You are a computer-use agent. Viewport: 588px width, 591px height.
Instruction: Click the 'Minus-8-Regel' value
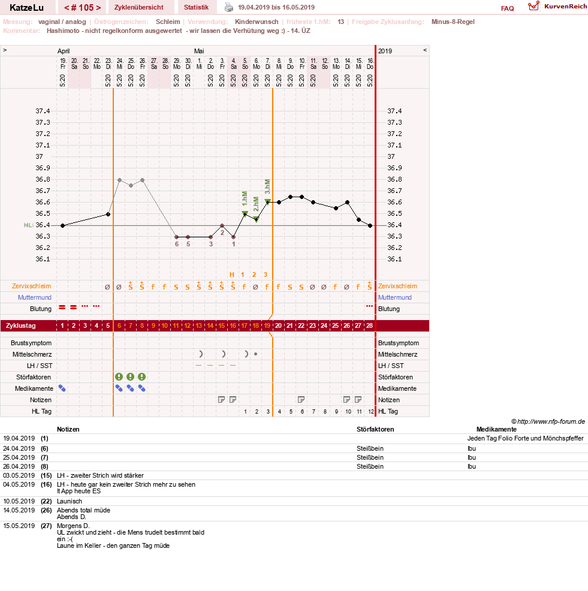[x=453, y=22]
